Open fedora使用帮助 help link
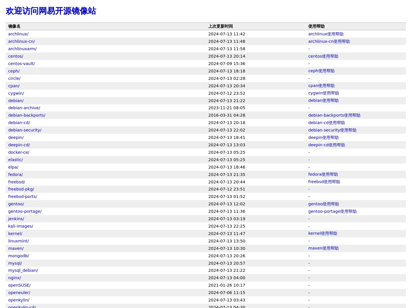 pos(323,174)
